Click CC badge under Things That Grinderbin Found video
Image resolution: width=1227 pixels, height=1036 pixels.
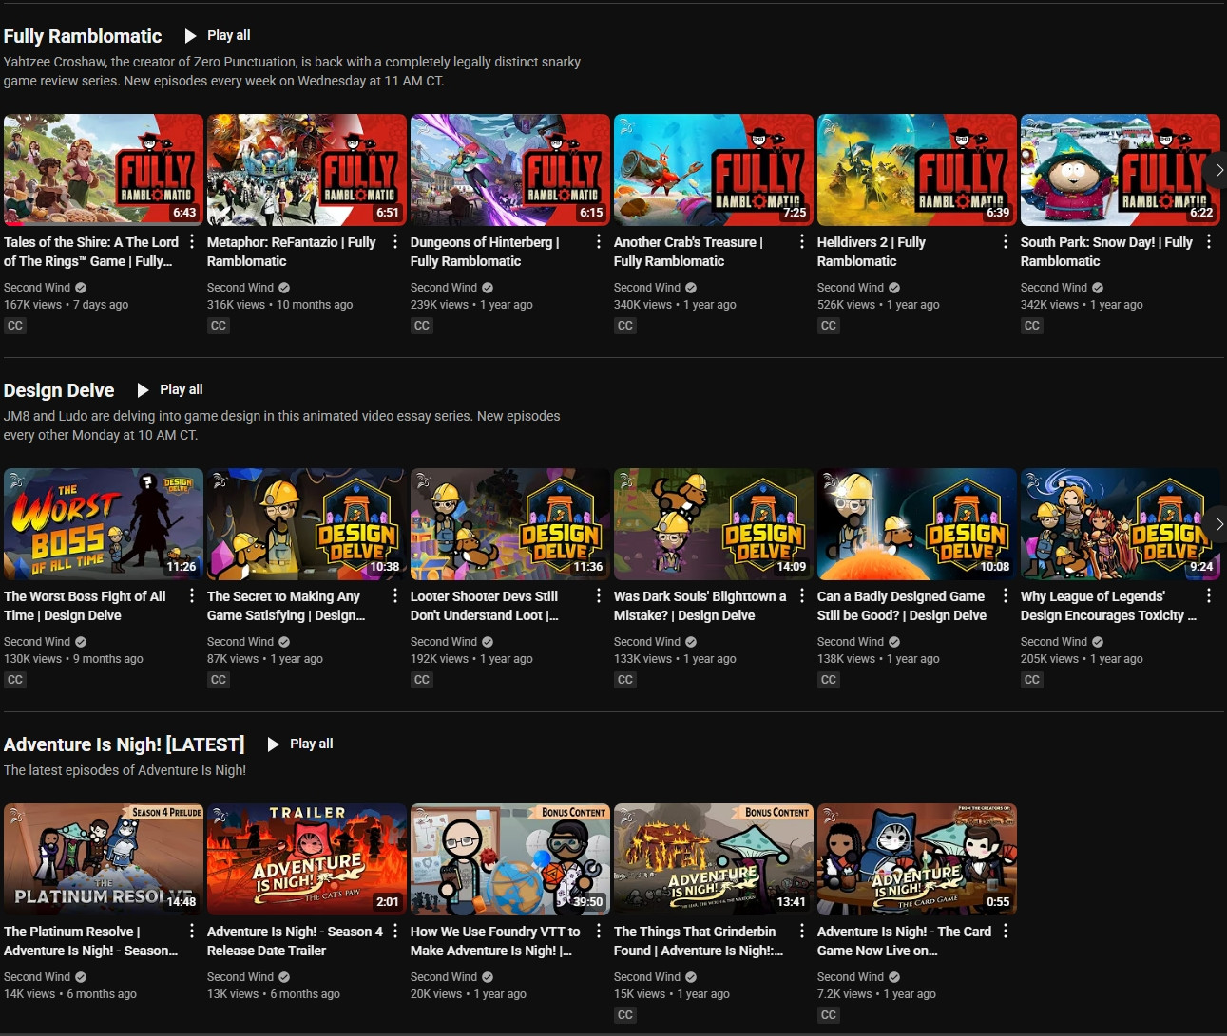(x=625, y=1015)
